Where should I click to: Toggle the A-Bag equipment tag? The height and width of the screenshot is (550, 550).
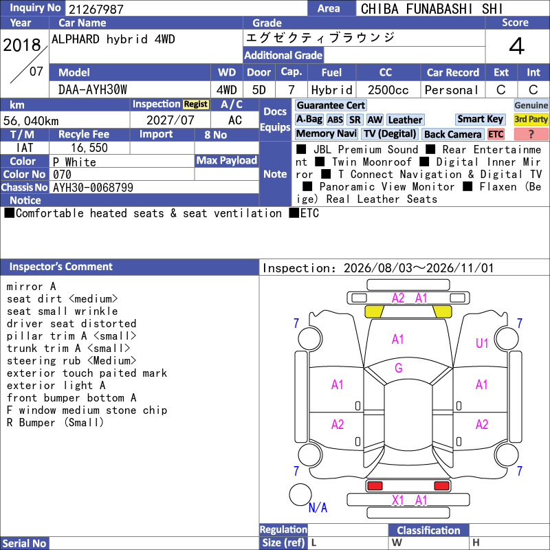tap(309, 120)
